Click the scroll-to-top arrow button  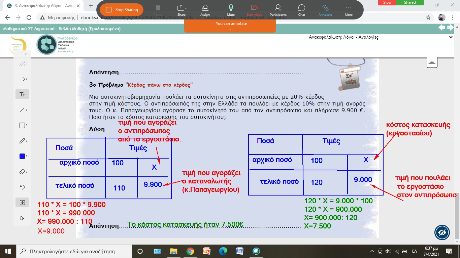432,62
